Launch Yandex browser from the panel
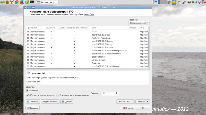This screenshot has height=115, width=206. [12, 2]
